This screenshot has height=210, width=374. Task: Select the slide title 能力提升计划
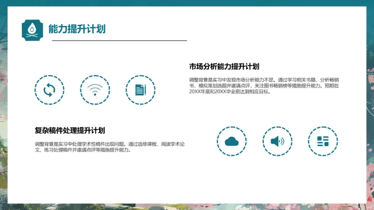pos(77,29)
